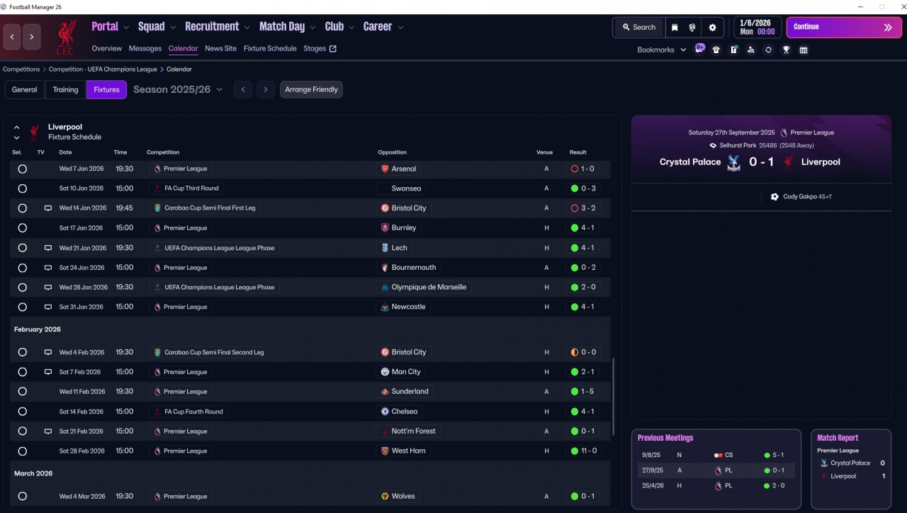Click the Burnley club badge
Screen dimensions: 907x513
tap(385, 228)
